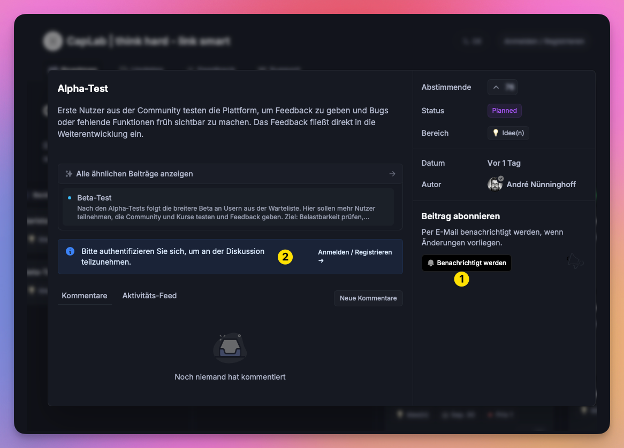
Task: Click the faded megaphone icon
Action: click(575, 261)
